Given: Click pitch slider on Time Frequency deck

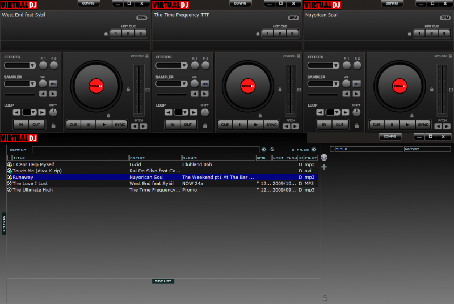Looking at the screenshot, I should click(x=291, y=90).
